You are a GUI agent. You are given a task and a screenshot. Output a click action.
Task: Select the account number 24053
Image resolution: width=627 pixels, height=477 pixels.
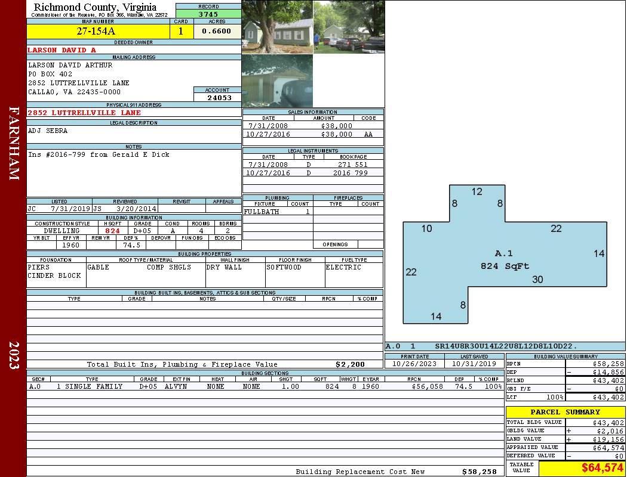point(217,96)
